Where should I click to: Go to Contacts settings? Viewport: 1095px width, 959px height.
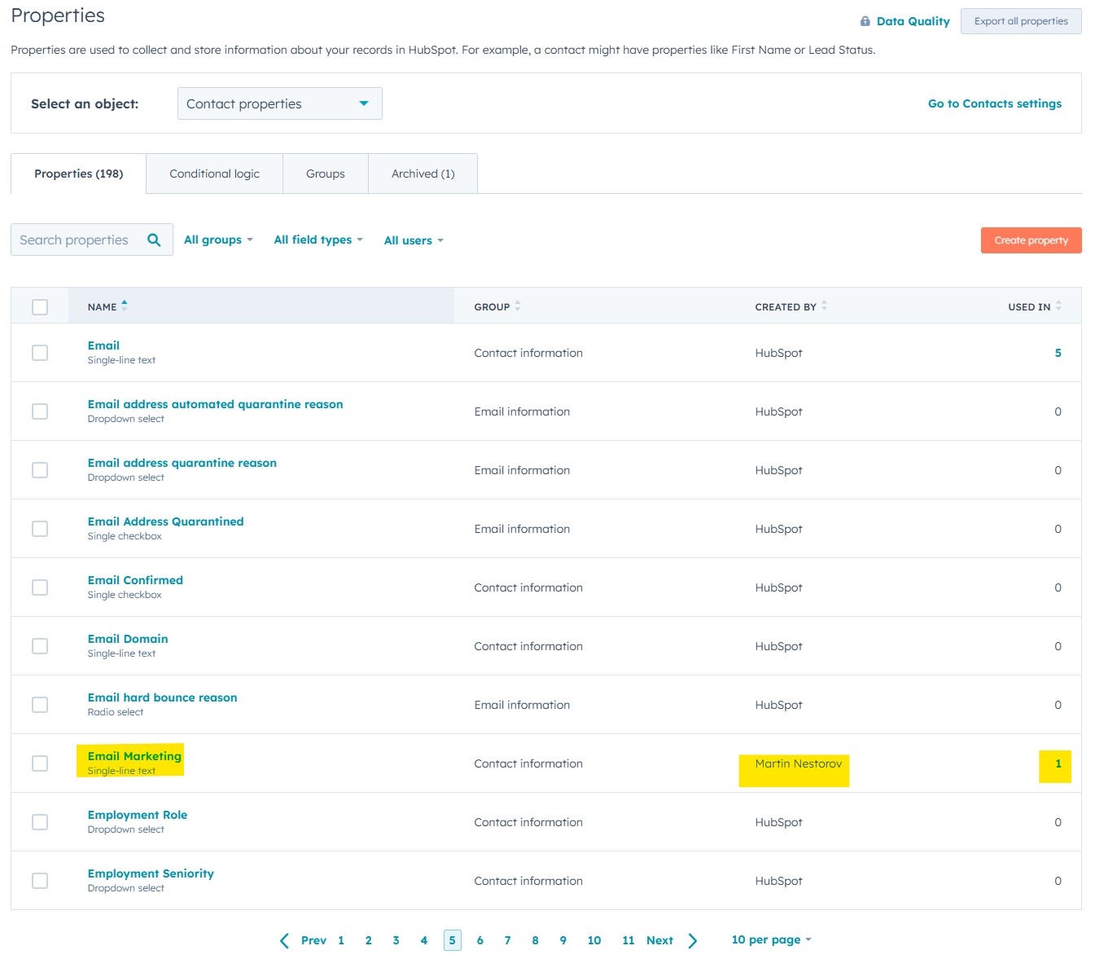point(994,103)
